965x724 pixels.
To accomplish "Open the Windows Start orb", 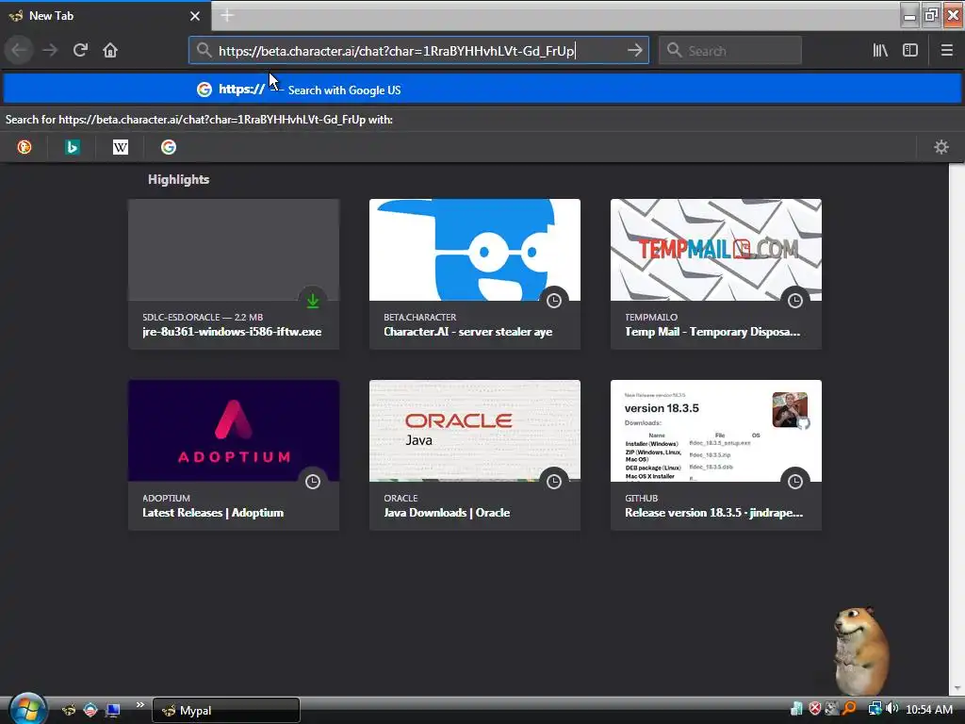I will (x=27, y=709).
